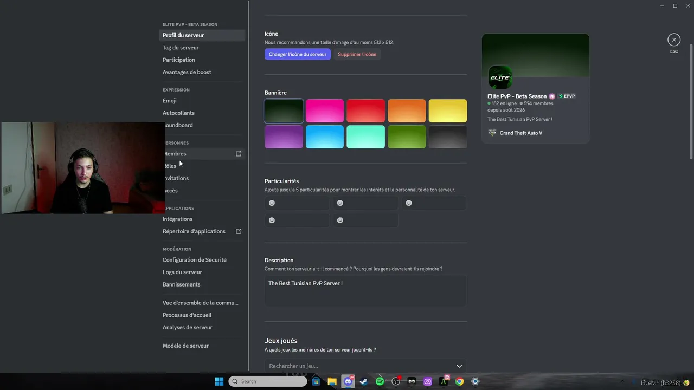The image size is (694, 390).
Task: Open Spotify from the taskbar
Action: 380,381
